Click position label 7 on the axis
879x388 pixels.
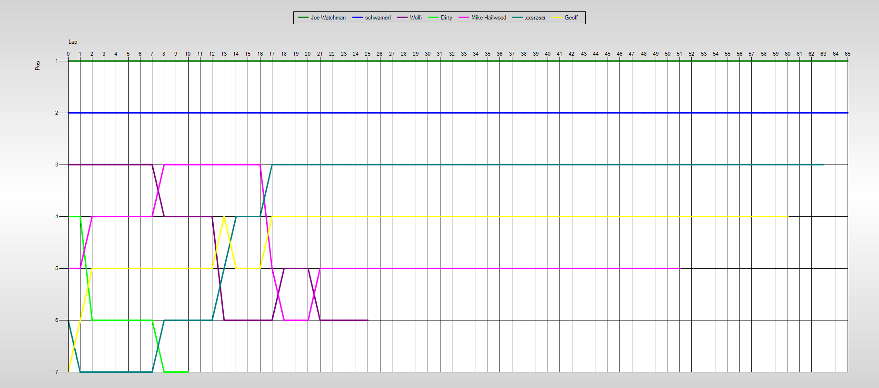click(57, 372)
